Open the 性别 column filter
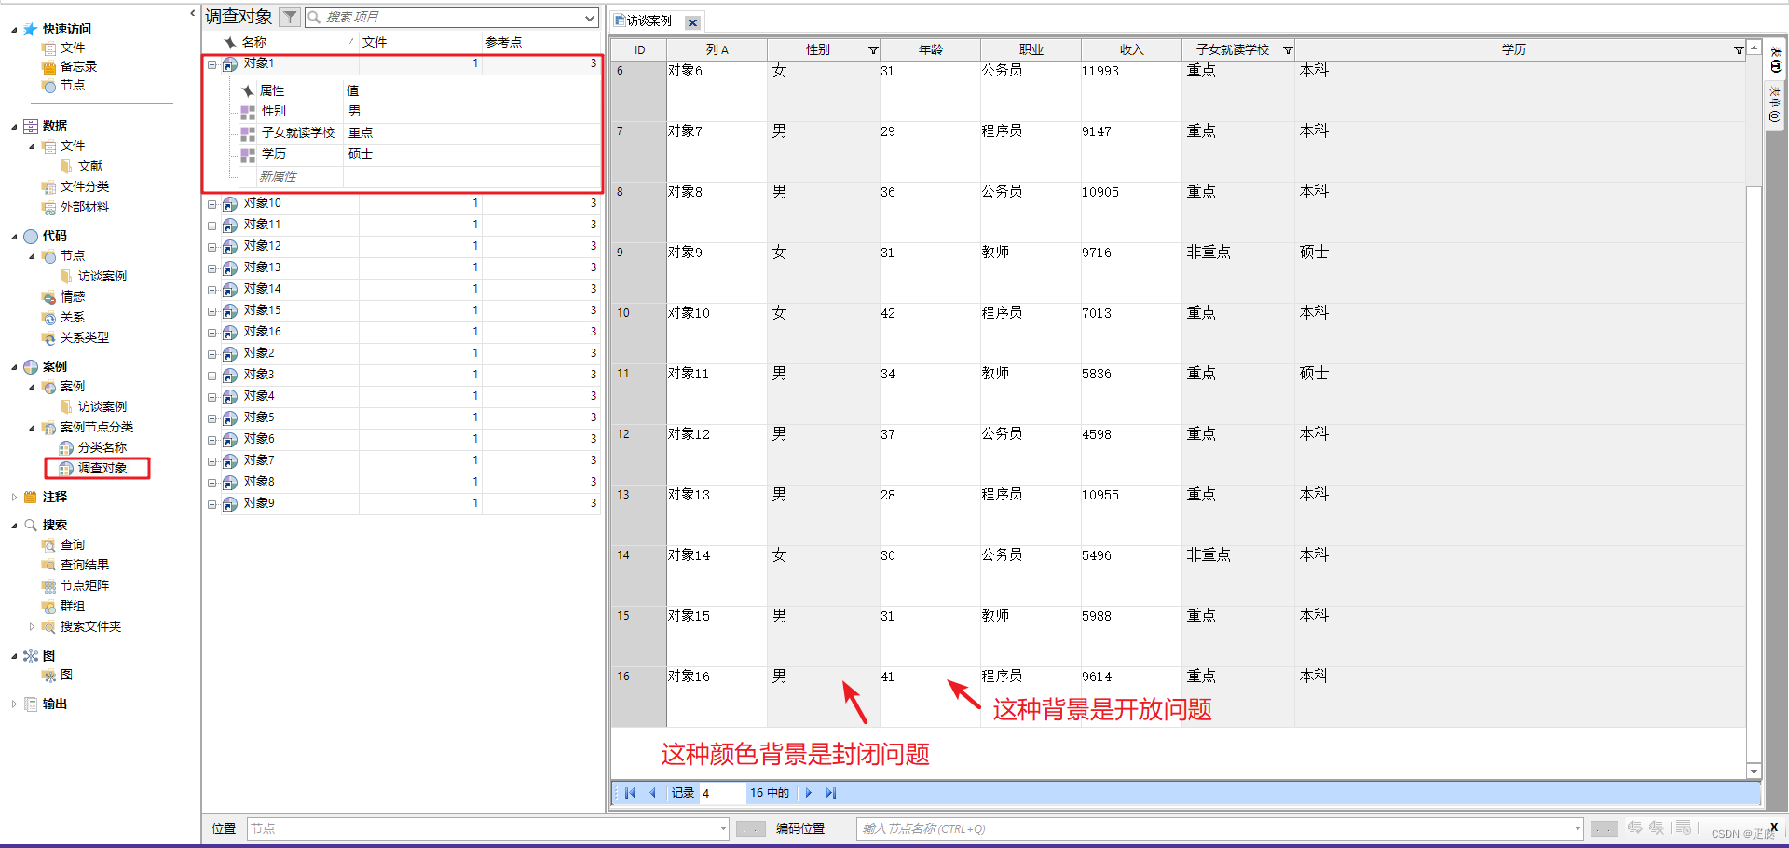Screen dimensions: 1789x848 click(x=873, y=50)
